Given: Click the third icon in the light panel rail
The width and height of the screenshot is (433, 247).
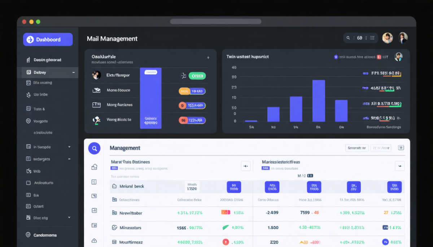Looking at the screenshot, I should [x=94, y=196].
